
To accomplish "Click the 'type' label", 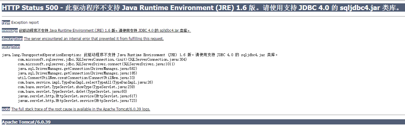I will pos(6,23).
